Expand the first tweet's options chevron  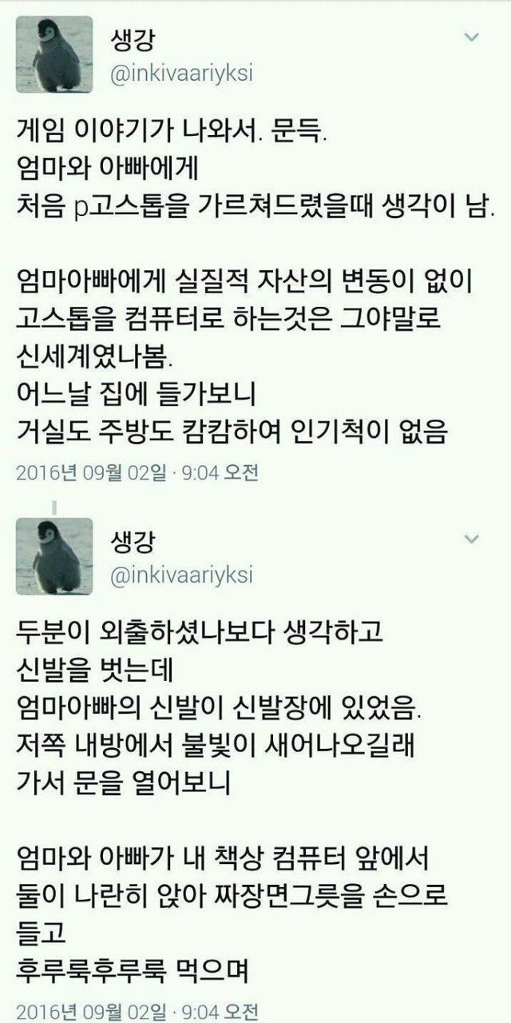472,38
